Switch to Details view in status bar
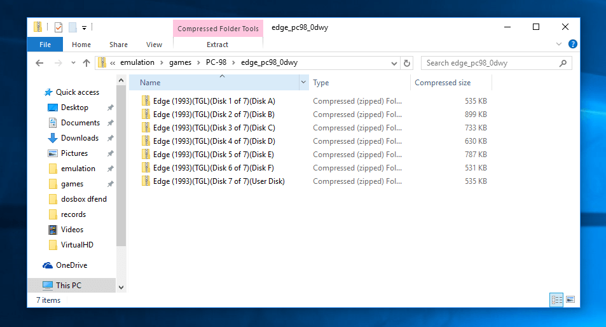The height and width of the screenshot is (327, 606). click(556, 300)
